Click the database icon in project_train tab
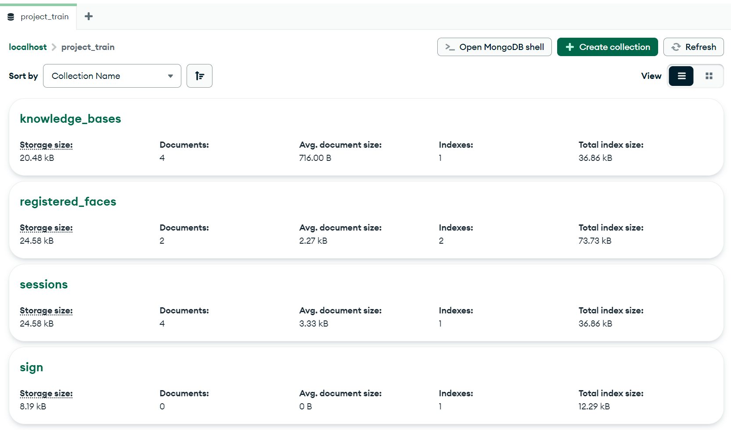This screenshot has height=430, width=731. tap(11, 17)
